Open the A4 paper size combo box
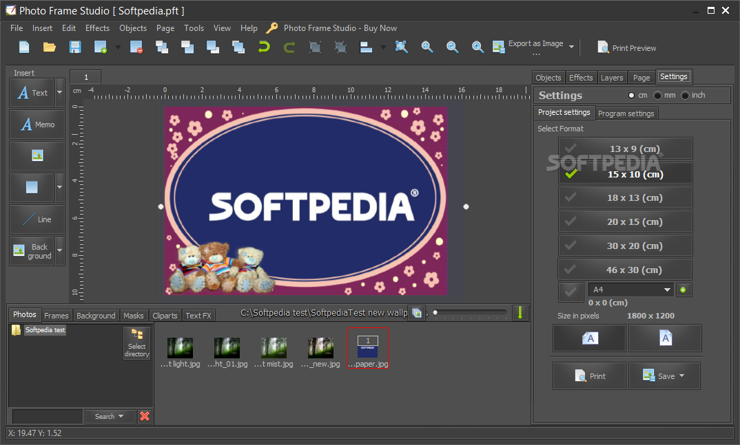The image size is (740, 445). click(631, 290)
